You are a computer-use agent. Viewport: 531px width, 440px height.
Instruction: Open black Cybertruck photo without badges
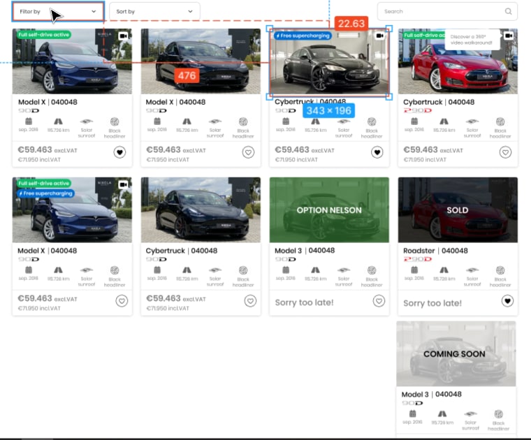[x=201, y=210]
